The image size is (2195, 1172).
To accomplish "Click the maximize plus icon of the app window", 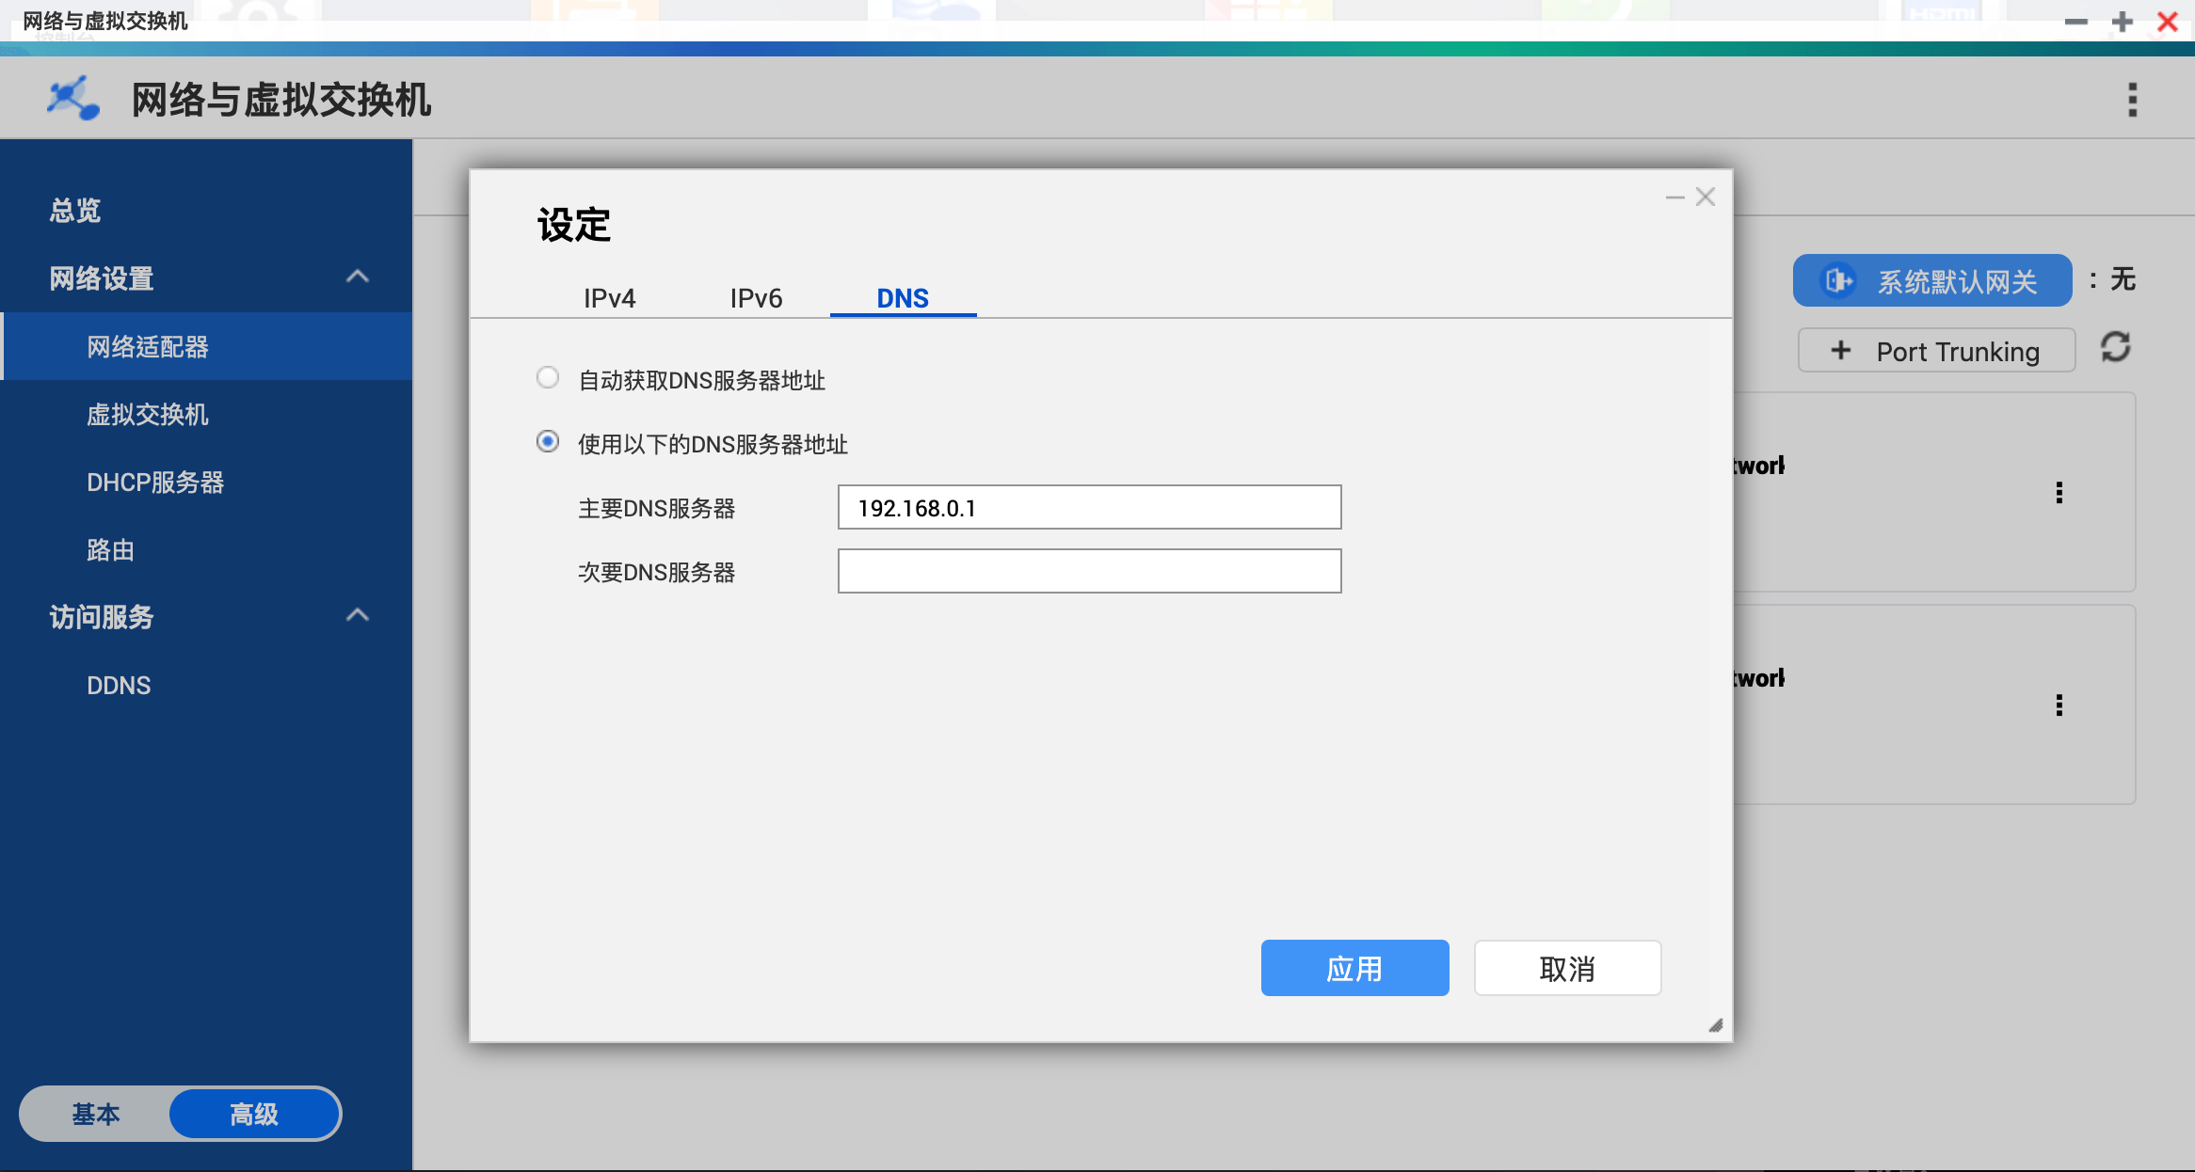I will pos(2123,22).
